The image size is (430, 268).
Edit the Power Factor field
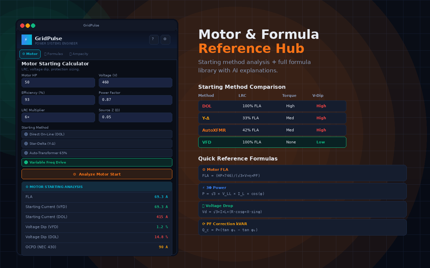tap(135, 100)
